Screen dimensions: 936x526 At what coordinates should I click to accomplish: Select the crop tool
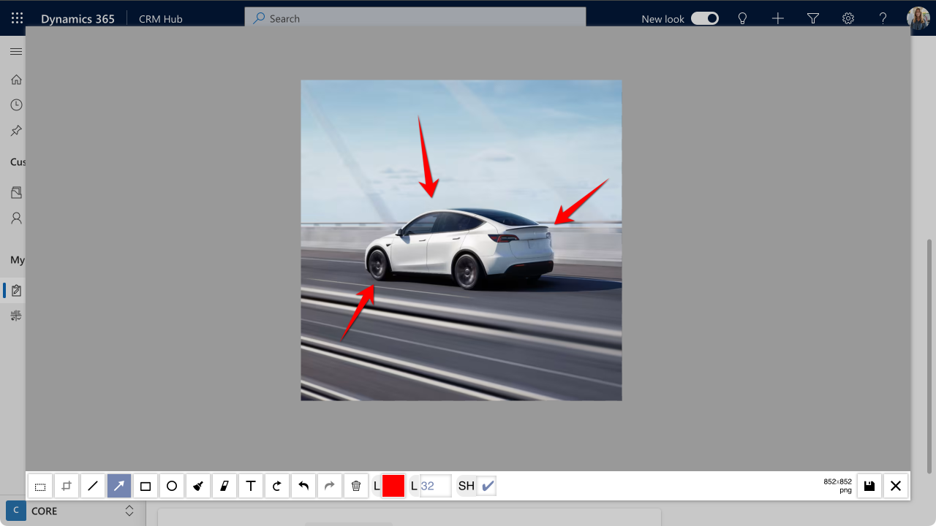tap(67, 486)
